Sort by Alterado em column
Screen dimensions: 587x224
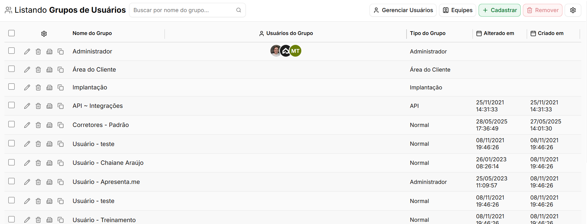tap(495, 33)
